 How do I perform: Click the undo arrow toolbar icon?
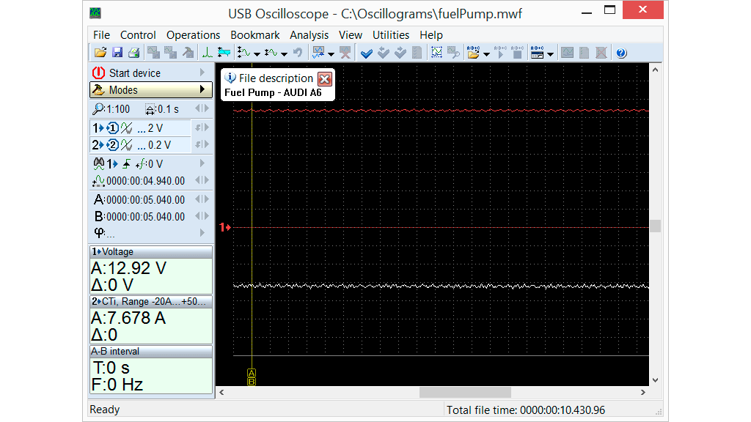pos(298,53)
